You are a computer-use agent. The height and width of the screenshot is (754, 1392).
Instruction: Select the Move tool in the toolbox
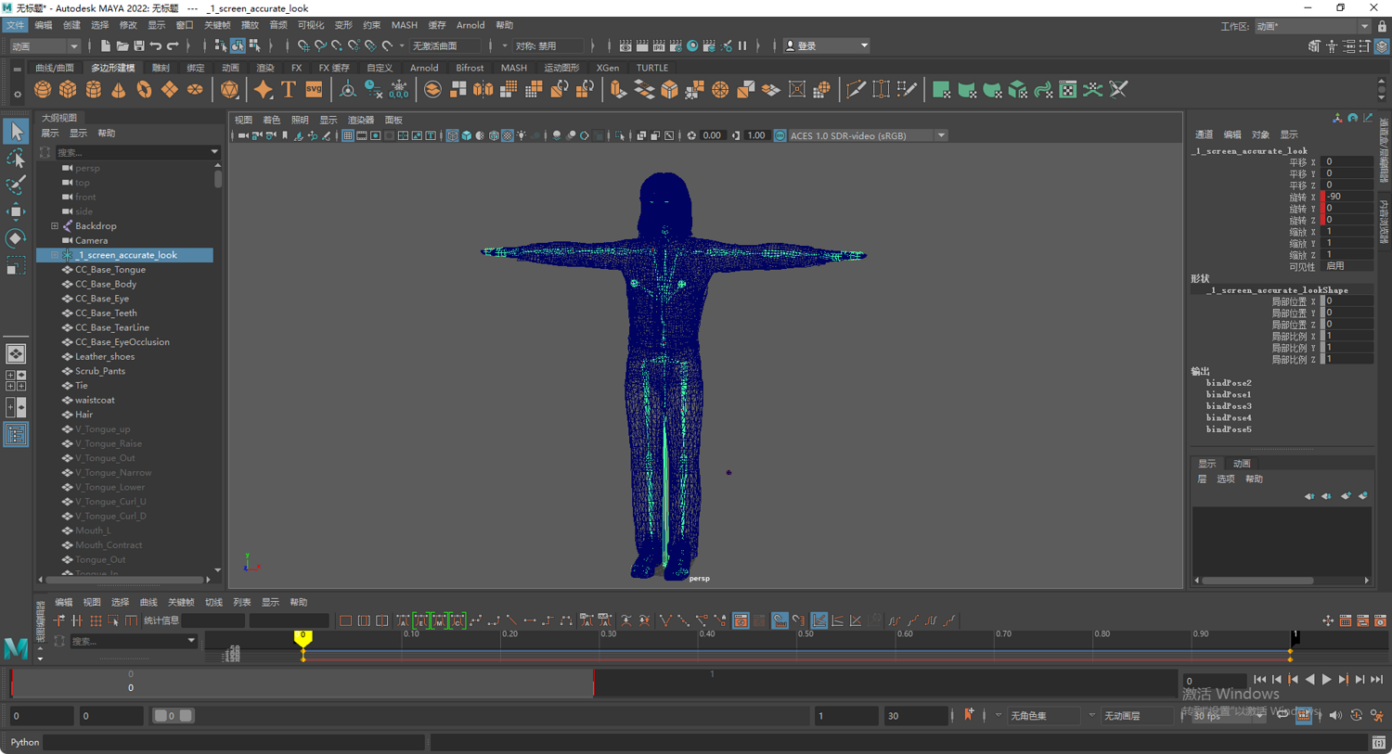(16, 211)
